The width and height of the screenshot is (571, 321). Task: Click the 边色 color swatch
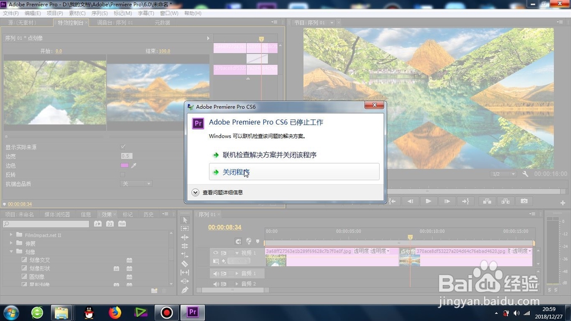(x=124, y=166)
